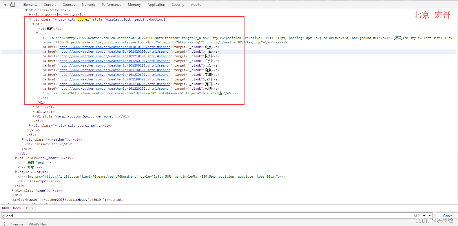Toggle the device toolbar icon
458x226 pixels.
[12, 4]
